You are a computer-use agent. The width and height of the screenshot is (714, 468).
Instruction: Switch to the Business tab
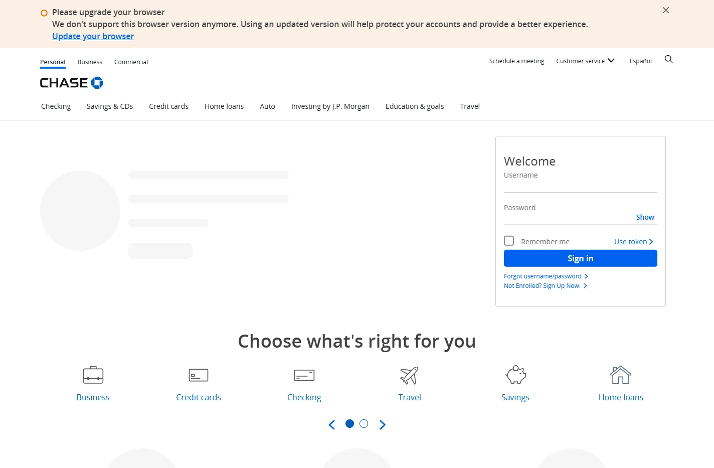tap(90, 62)
